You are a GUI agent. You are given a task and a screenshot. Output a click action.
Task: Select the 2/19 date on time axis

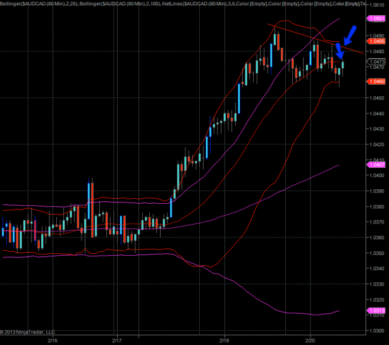[225, 339]
